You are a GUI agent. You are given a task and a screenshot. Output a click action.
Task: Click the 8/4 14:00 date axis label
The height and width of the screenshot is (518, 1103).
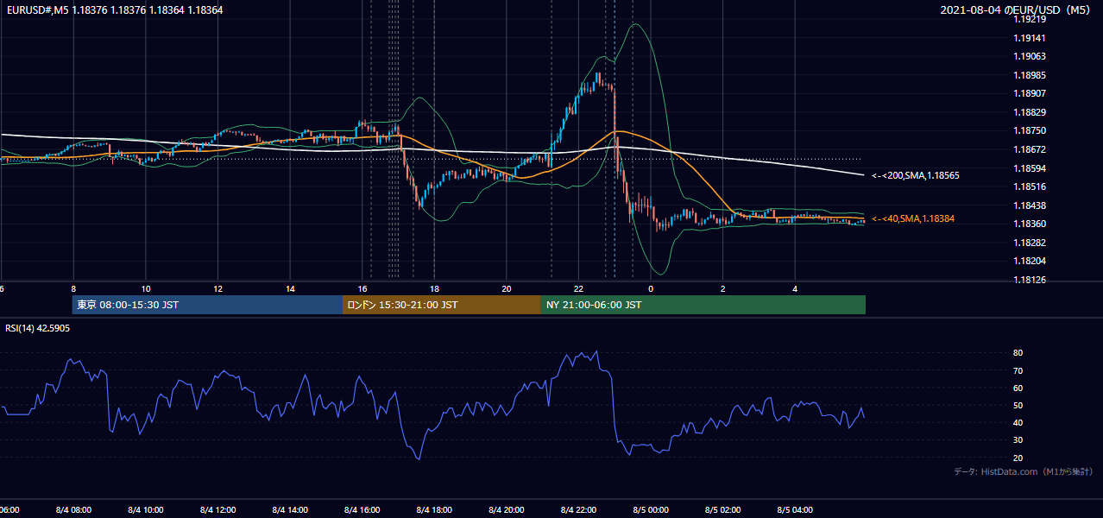(290, 510)
